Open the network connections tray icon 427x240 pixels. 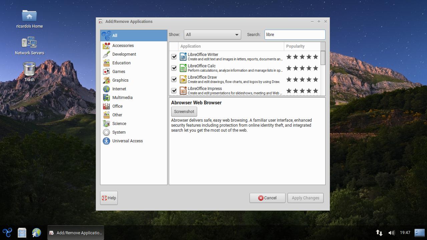click(379, 233)
